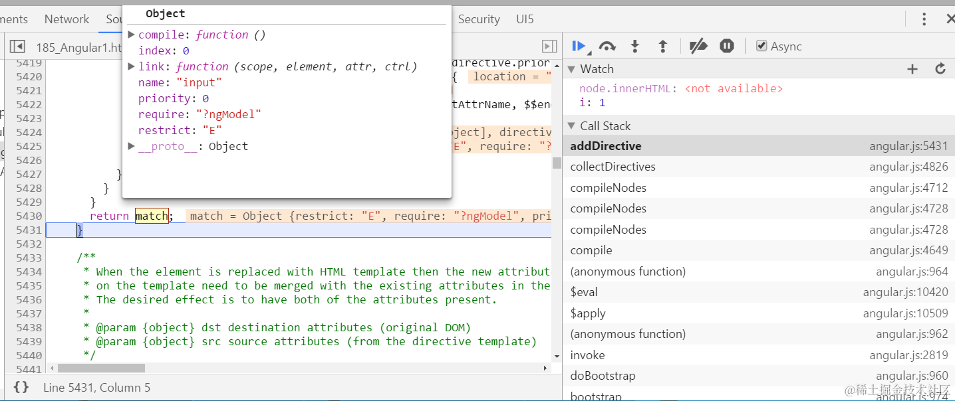955x401 pixels.
Task: Open angular.js:10420 source link
Action: click(x=906, y=292)
